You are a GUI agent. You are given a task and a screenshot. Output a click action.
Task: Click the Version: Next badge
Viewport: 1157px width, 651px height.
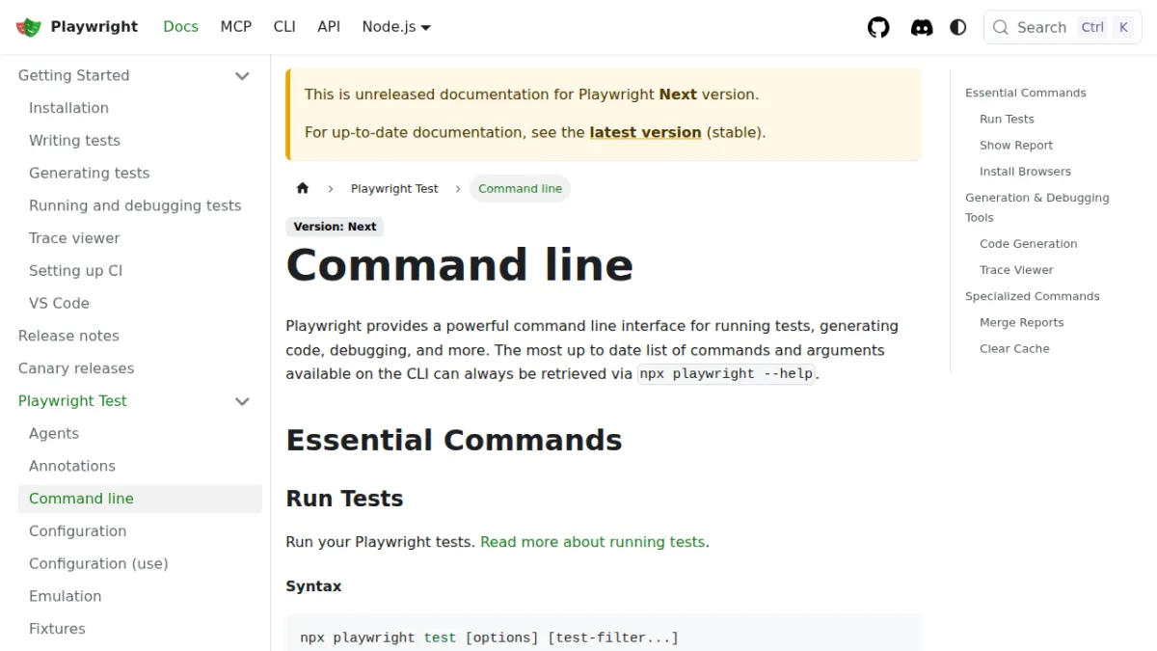point(335,227)
